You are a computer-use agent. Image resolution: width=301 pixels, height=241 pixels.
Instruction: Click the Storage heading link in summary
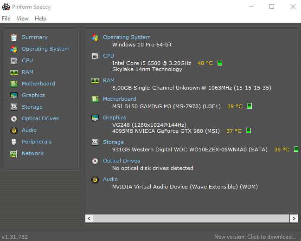tap(113, 142)
